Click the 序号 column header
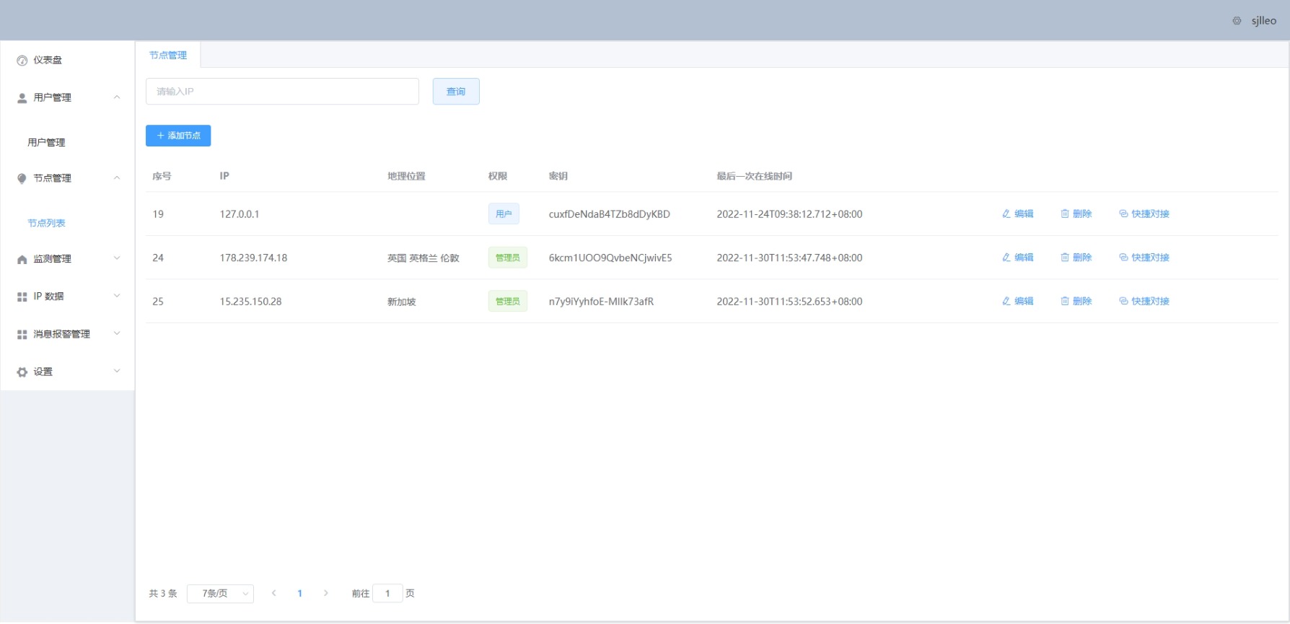Screen dimensions: 1290x624 click(x=162, y=176)
